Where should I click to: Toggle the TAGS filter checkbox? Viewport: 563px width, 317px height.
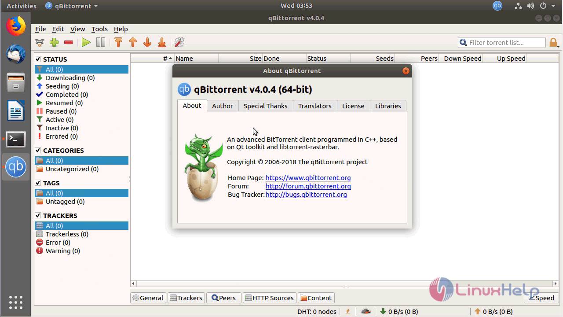pos(38,183)
